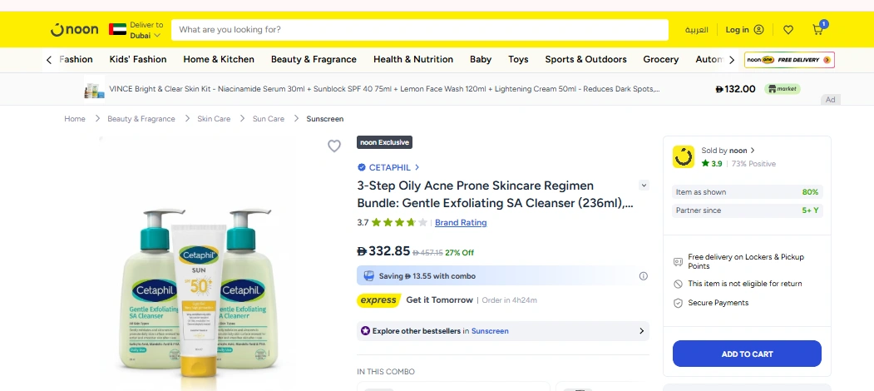Open the shopping cart icon

point(818,30)
